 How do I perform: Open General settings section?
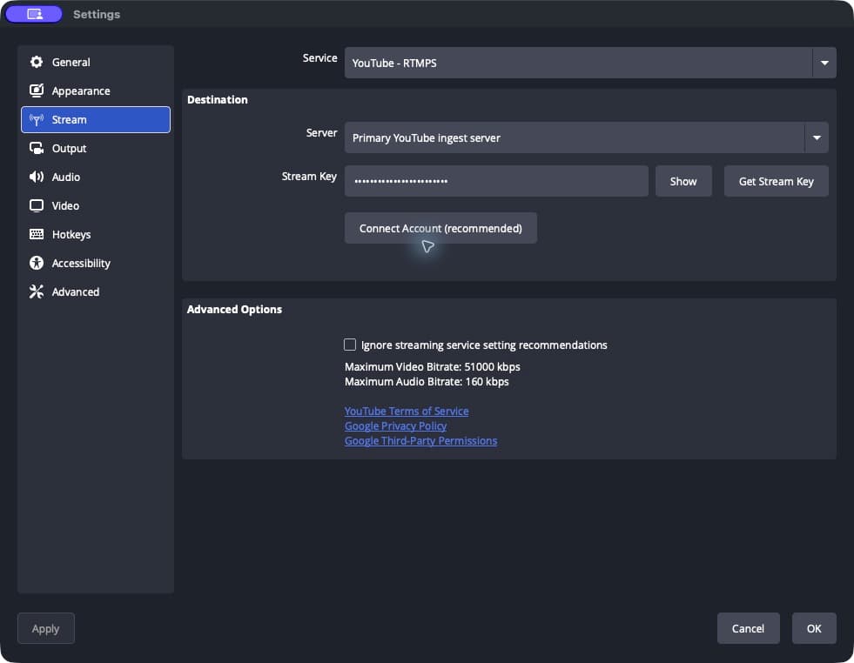click(95, 62)
